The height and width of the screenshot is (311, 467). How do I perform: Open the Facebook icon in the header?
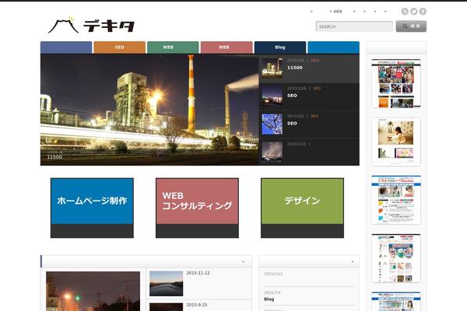(x=423, y=12)
